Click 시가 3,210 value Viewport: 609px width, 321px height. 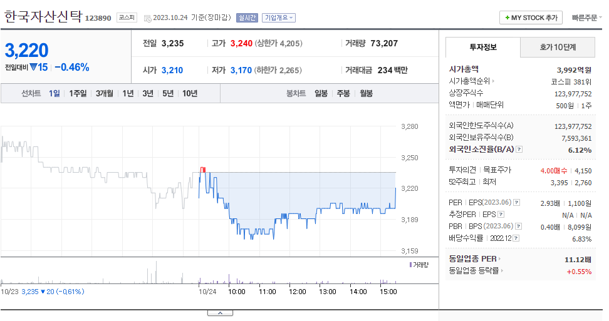click(172, 70)
